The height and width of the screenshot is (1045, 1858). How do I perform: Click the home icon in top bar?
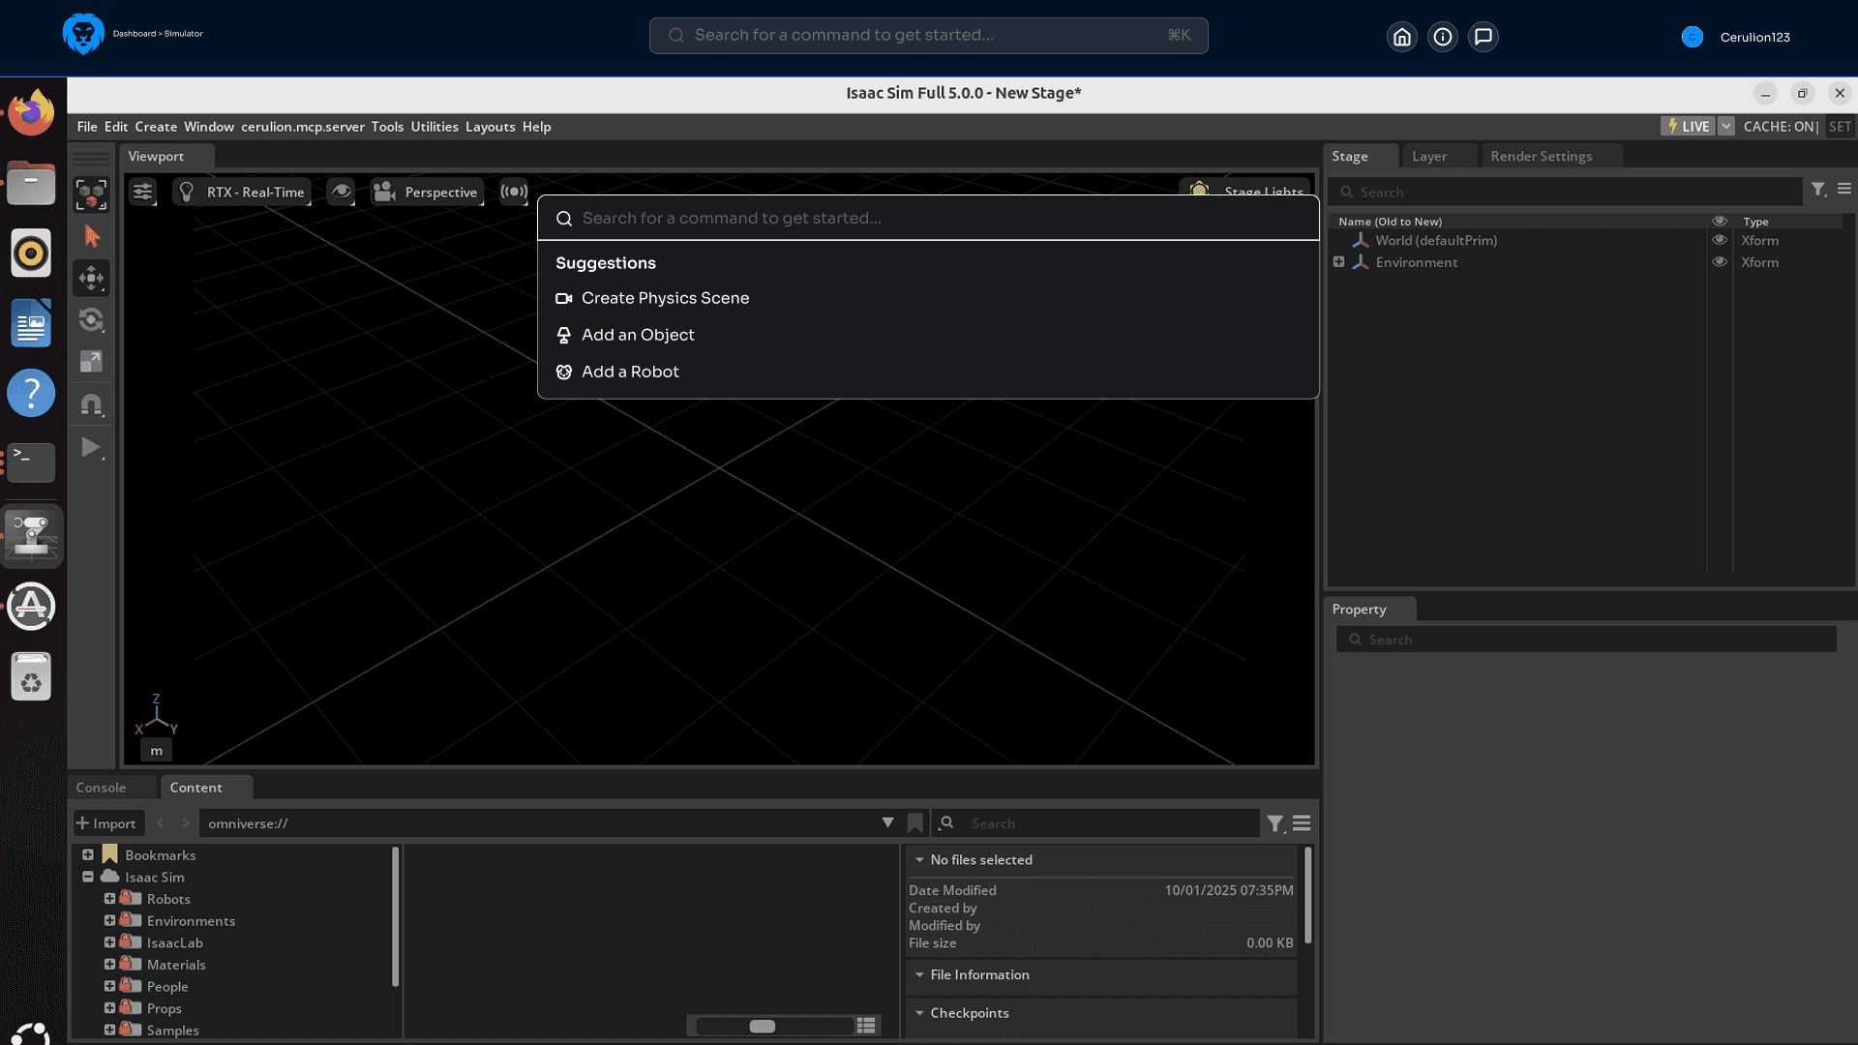click(x=1401, y=37)
